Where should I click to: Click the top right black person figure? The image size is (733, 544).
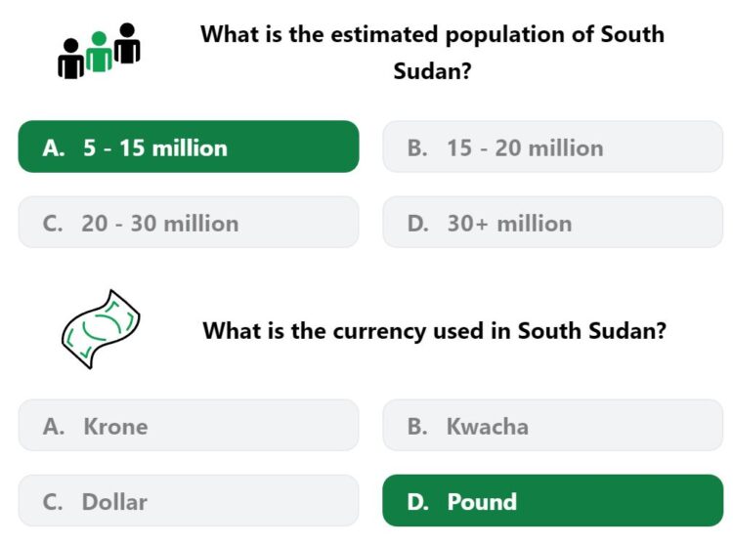tap(127, 43)
